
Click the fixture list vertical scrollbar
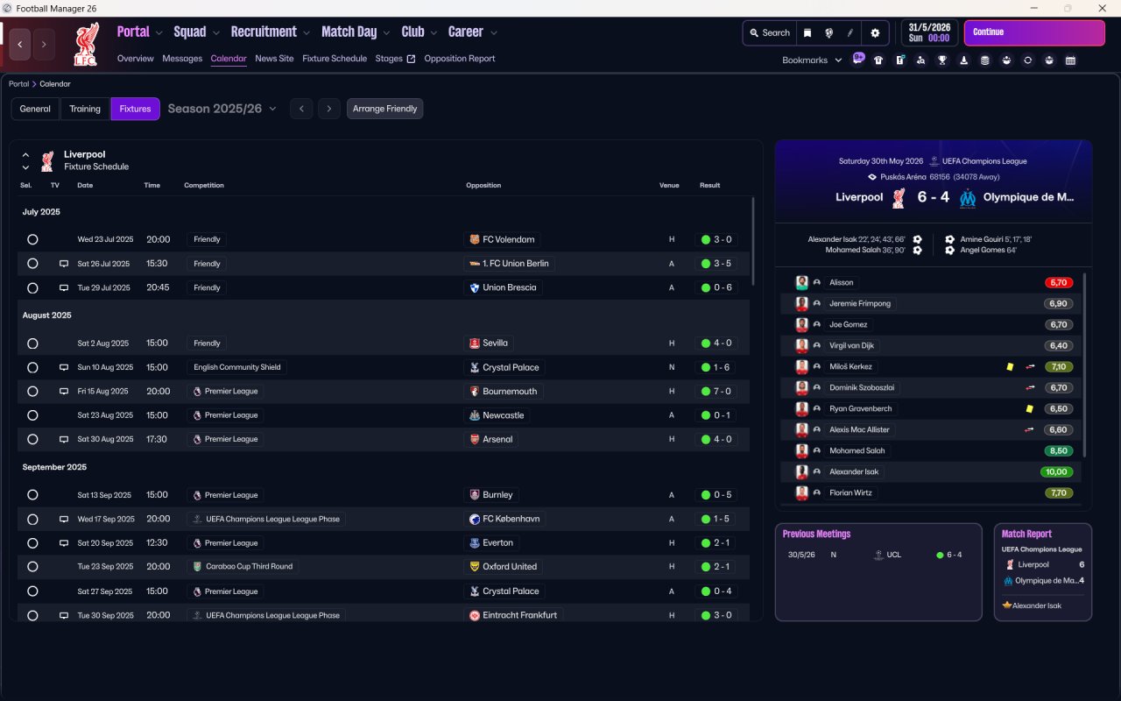(x=752, y=241)
